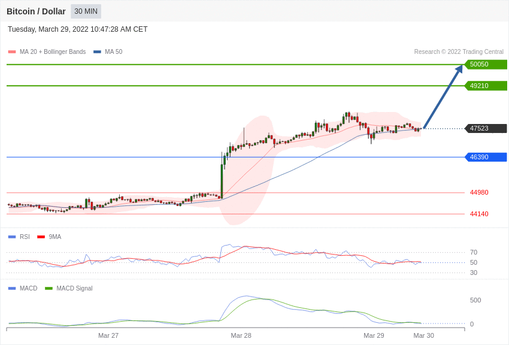Click the RSI 70 axis label
The width and height of the screenshot is (509, 345).
pyautogui.click(x=474, y=252)
